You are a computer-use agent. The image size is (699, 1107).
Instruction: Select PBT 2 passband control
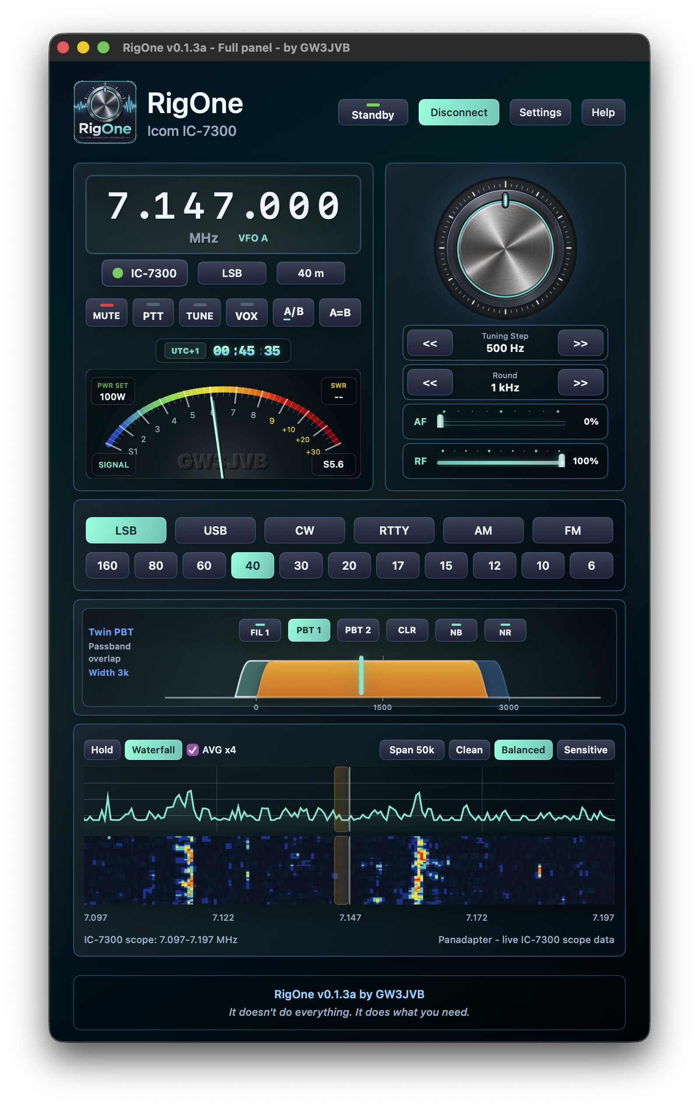[x=358, y=630]
